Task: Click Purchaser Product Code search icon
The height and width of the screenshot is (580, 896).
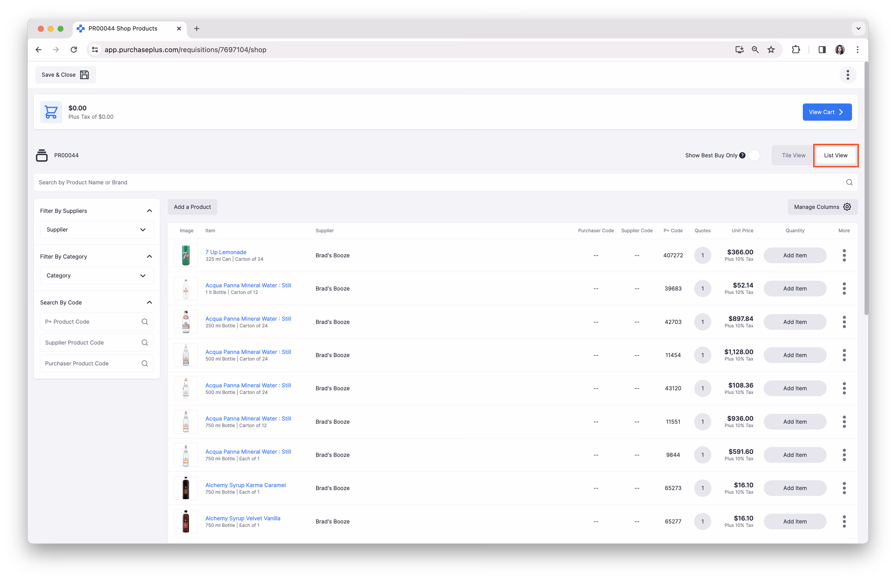Action: [x=144, y=363]
